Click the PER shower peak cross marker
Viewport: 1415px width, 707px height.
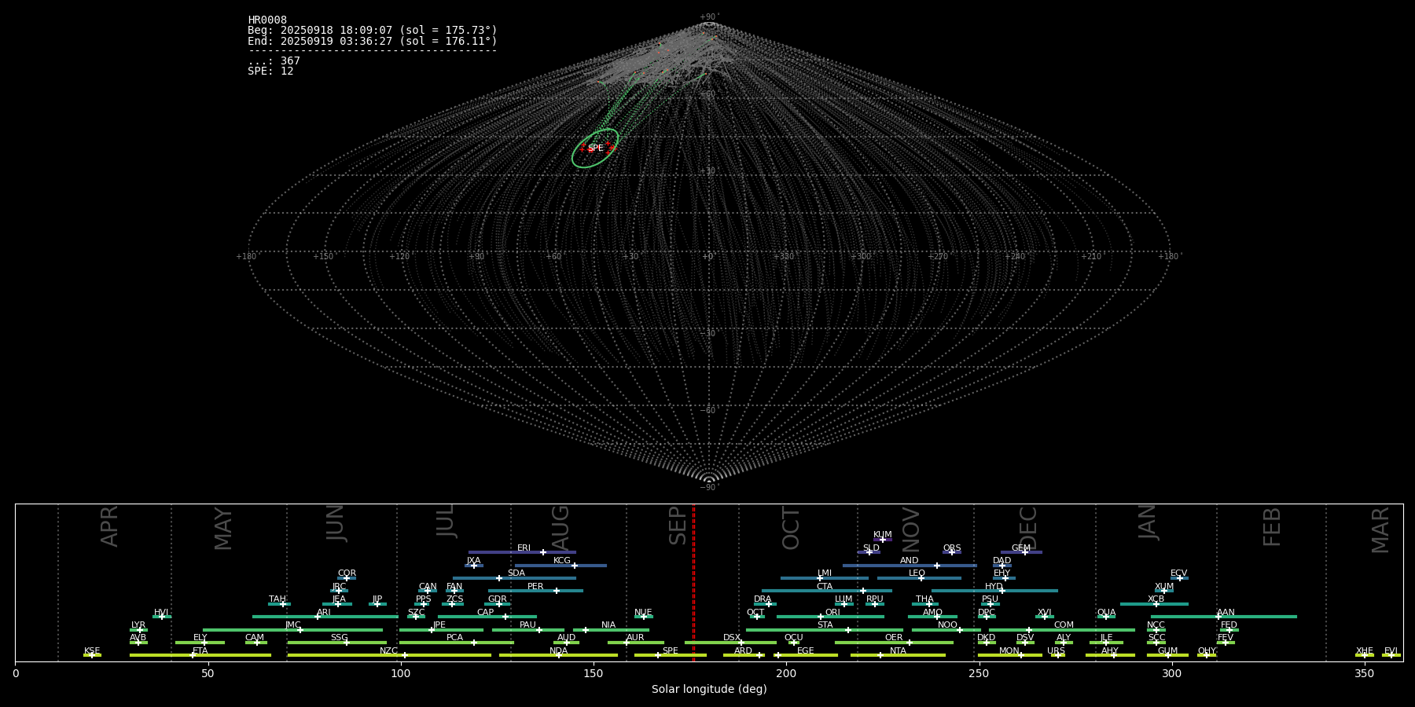pos(557,591)
